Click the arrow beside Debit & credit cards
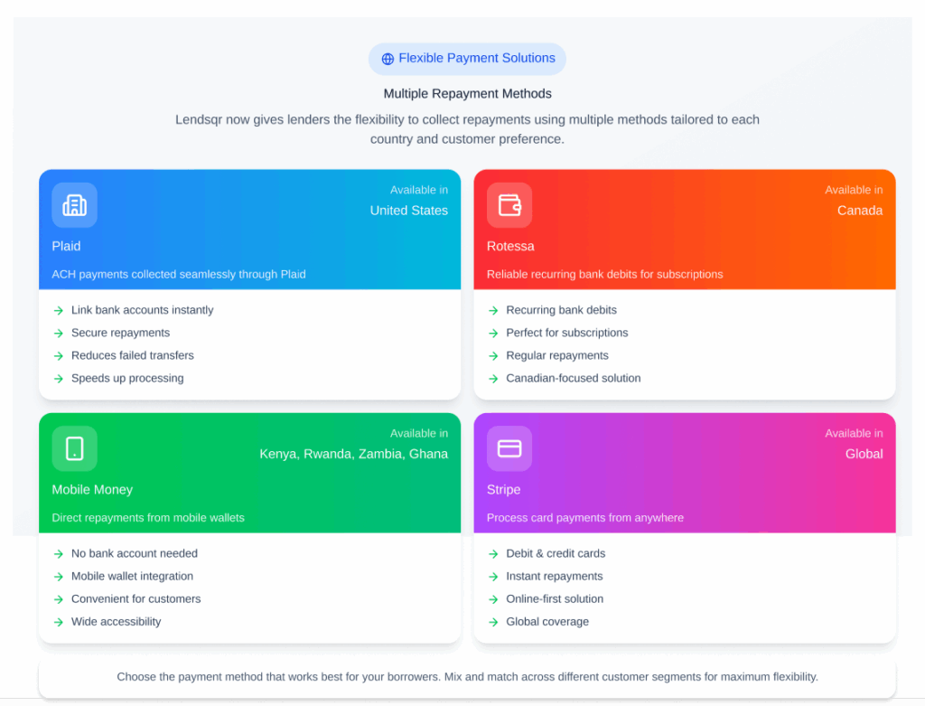This screenshot has width=925, height=706. pyautogui.click(x=493, y=553)
